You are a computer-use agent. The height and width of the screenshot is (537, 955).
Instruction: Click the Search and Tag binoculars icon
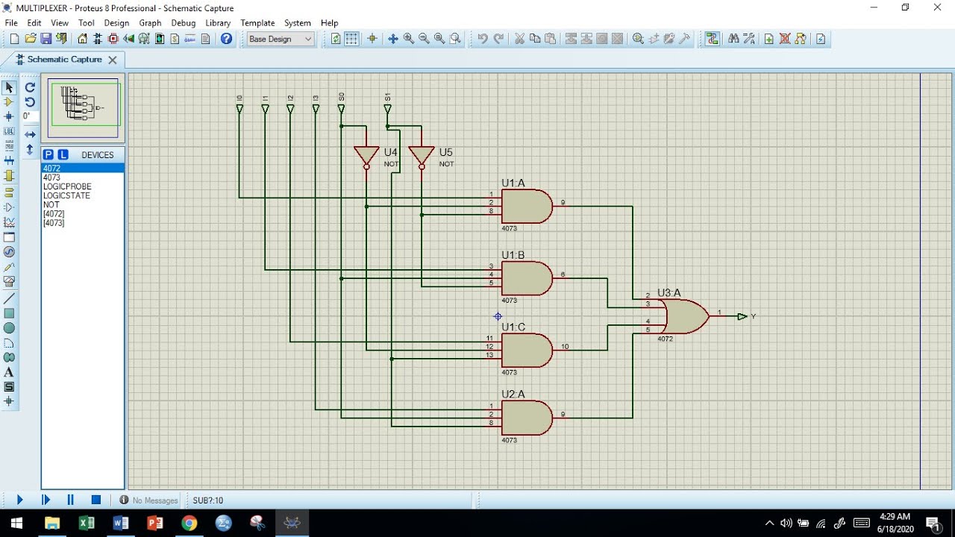point(733,39)
